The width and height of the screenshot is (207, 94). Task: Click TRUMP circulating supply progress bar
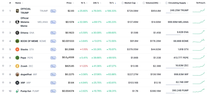pyautogui.click(x=177, y=13)
